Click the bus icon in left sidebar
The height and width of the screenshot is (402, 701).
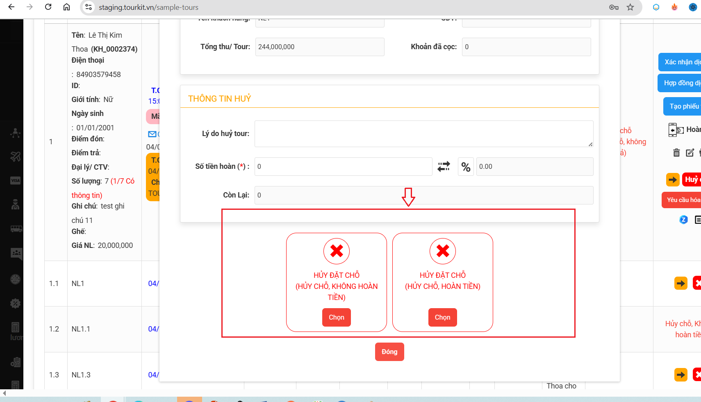16,229
